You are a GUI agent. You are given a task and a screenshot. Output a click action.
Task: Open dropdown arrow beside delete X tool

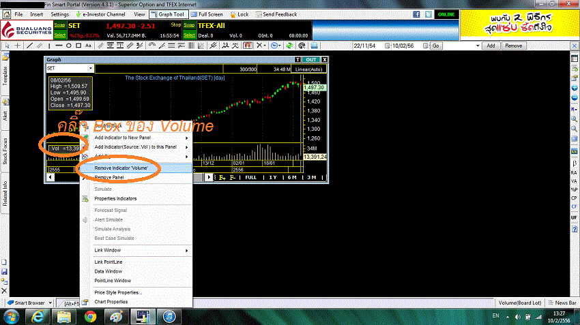click(265, 46)
